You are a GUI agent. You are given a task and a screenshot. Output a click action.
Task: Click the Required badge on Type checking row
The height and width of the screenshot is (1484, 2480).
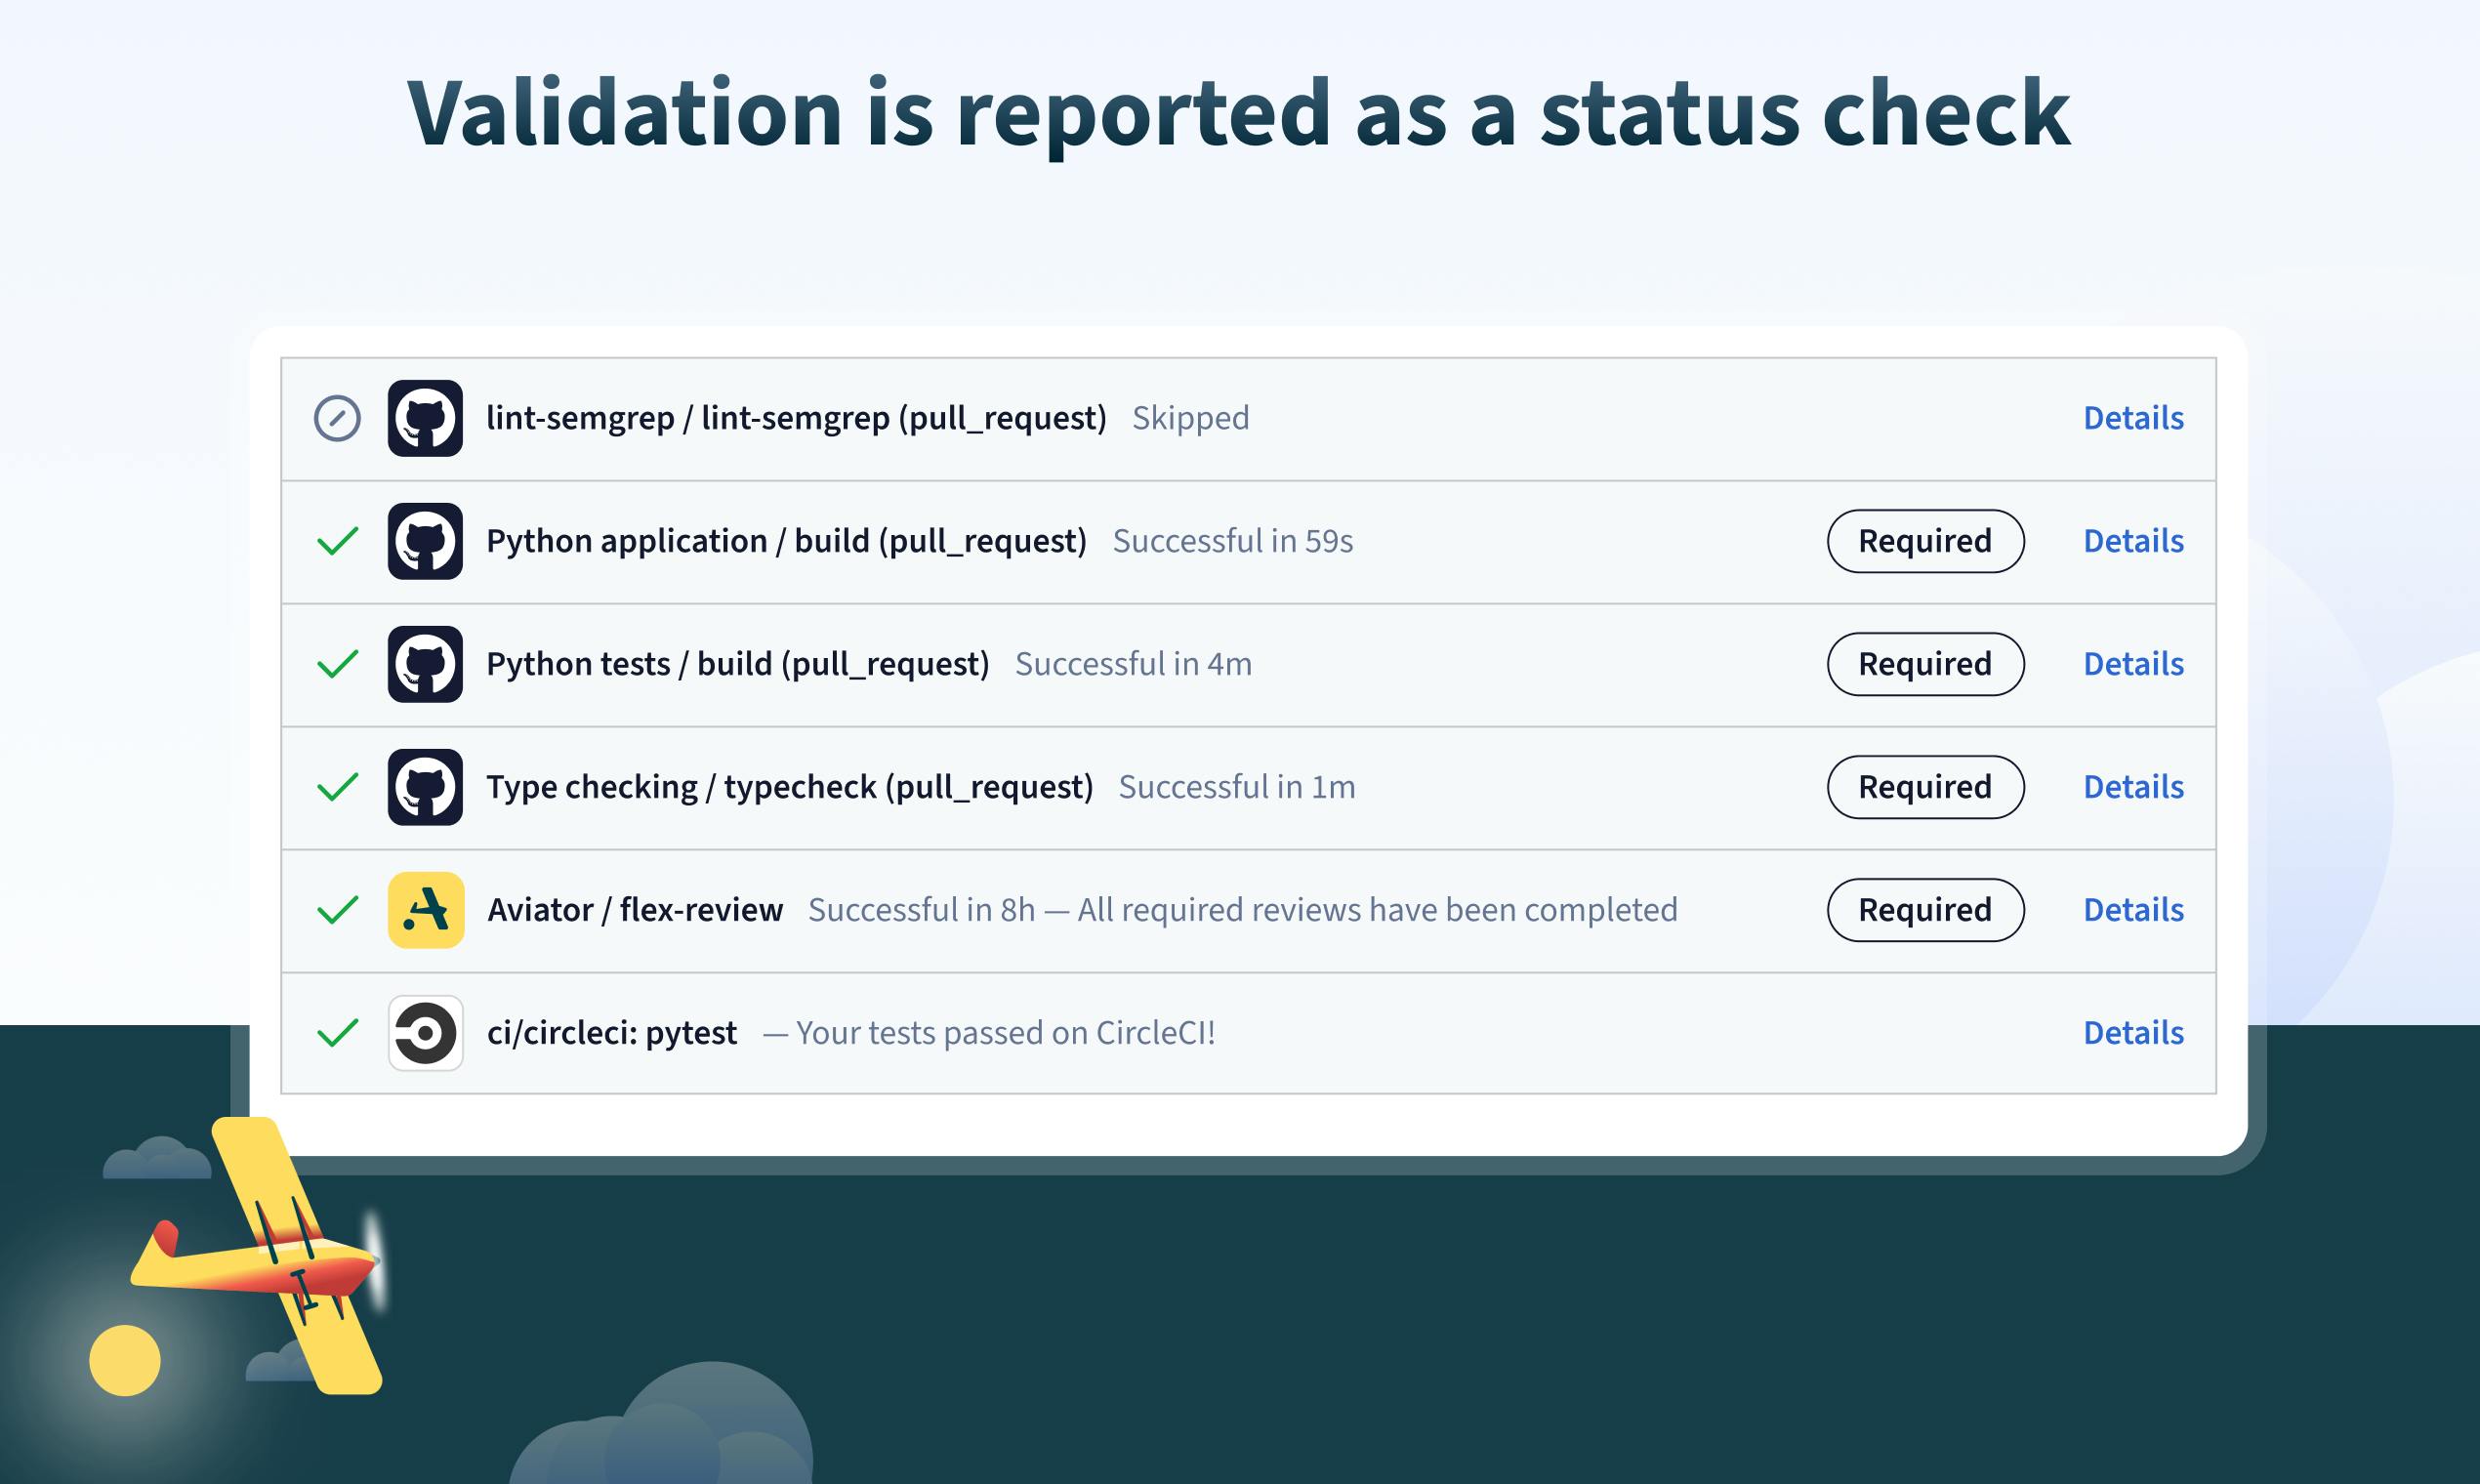click(1925, 787)
